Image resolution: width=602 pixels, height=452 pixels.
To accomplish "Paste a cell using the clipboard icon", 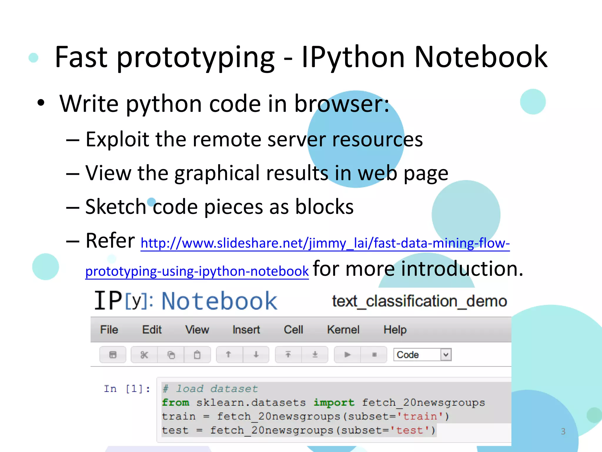I will pyautogui.click(x=197, y=355).
